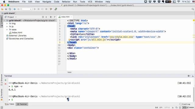This screenshot has width=195, height=109.
Task: Click the battery 75% indicator
Action: (186, 2)
